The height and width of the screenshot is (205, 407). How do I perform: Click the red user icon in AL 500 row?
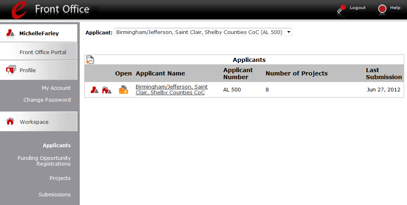point(95,90)
